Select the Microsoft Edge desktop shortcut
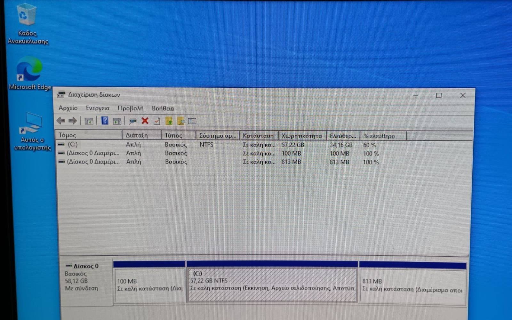 point(30,74)
